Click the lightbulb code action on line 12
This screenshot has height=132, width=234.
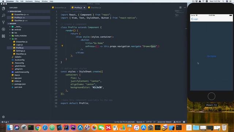(x=62, y=46)
